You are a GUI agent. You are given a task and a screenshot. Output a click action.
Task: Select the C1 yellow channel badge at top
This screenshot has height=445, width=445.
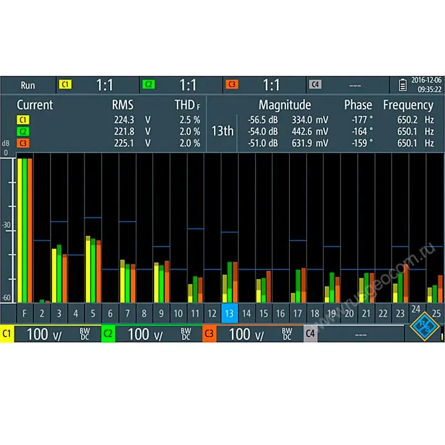click(x=65, y=85)
